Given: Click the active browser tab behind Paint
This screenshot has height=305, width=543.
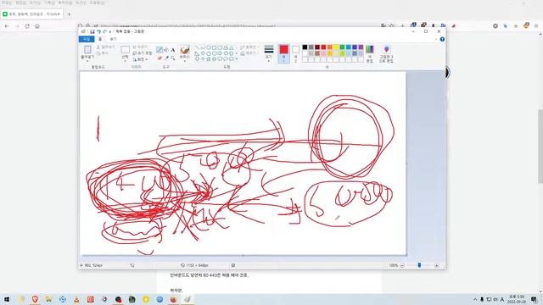Looking at the screenshot, I should (x=32, y=14).
